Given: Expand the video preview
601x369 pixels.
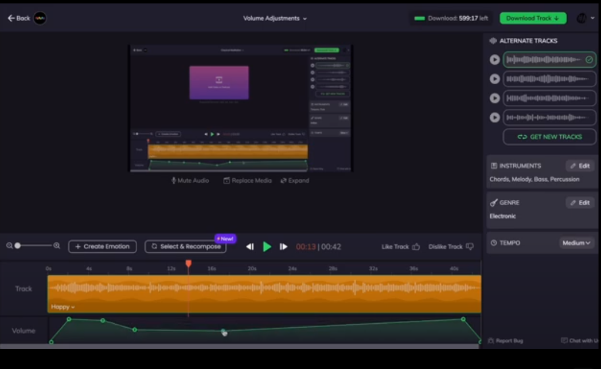Looking at the screenshot, I should 294,180.
